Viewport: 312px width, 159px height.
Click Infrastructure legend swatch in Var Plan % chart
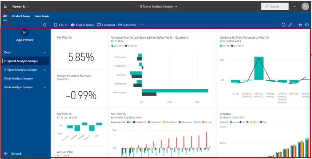click(149, 122)
